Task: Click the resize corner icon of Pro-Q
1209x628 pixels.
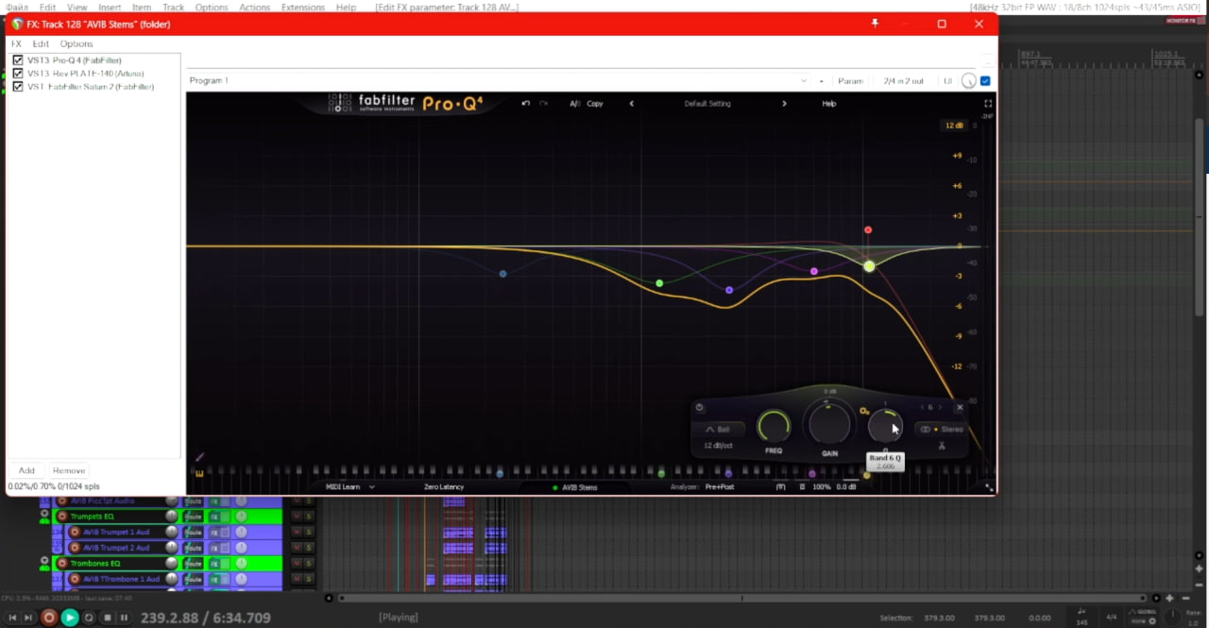Action: tap(989, 487)
